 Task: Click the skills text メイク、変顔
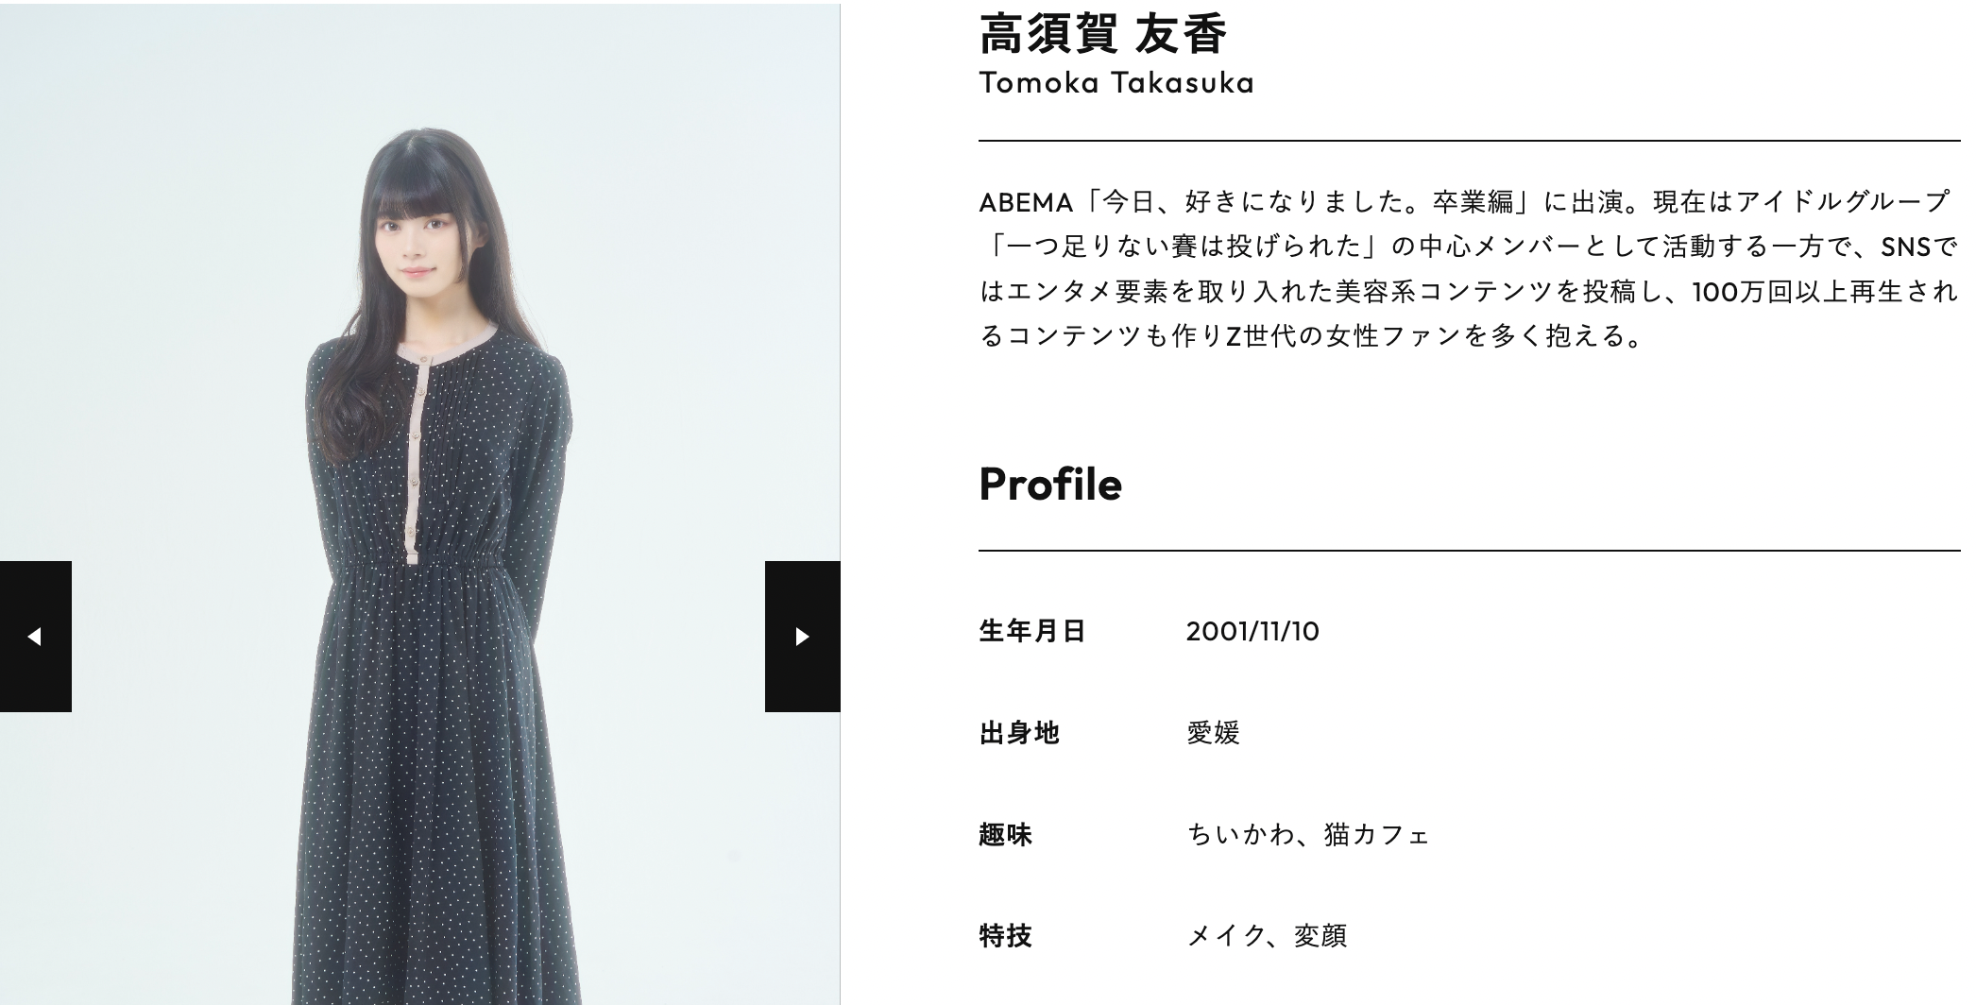[1267, 935]
